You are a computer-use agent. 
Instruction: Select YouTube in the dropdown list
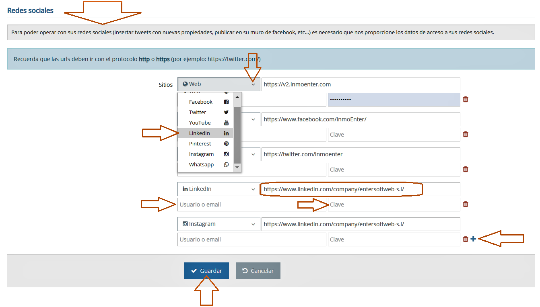point(205,123)
